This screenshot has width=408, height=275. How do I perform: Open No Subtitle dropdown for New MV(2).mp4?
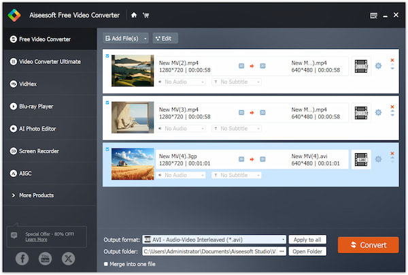pos(237,82)
